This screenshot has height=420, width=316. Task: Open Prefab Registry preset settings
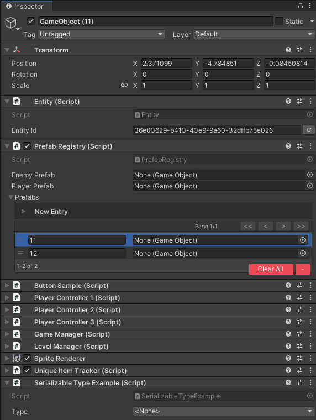(x=299, y=146)
